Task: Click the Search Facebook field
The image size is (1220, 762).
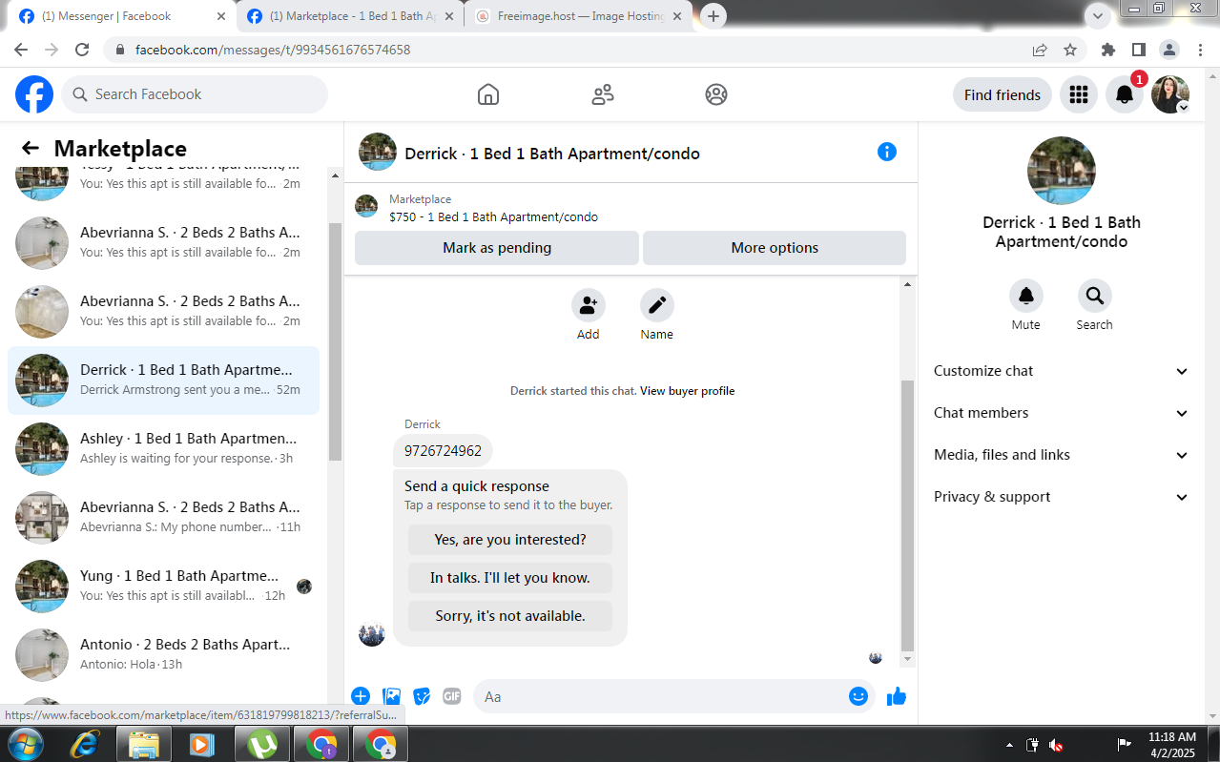Action: click(195, 94)
